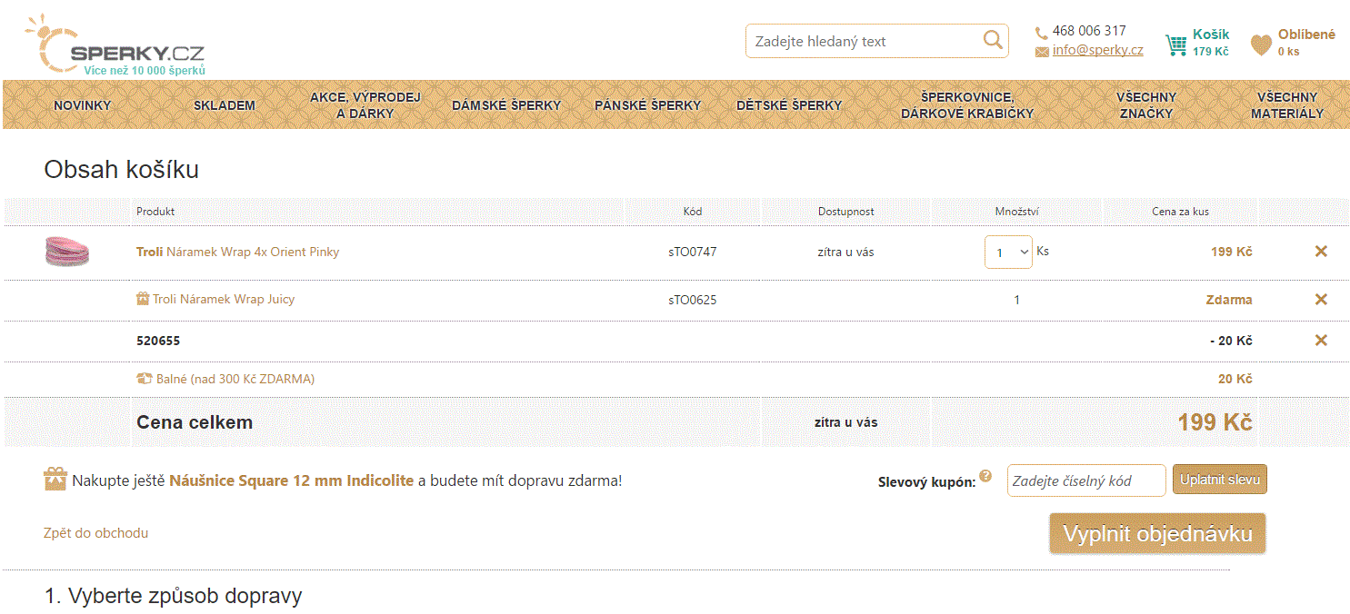Click the Uplatnit slevu button
The height and width of the screenshot is (614, 1350).
(1219, 480)
